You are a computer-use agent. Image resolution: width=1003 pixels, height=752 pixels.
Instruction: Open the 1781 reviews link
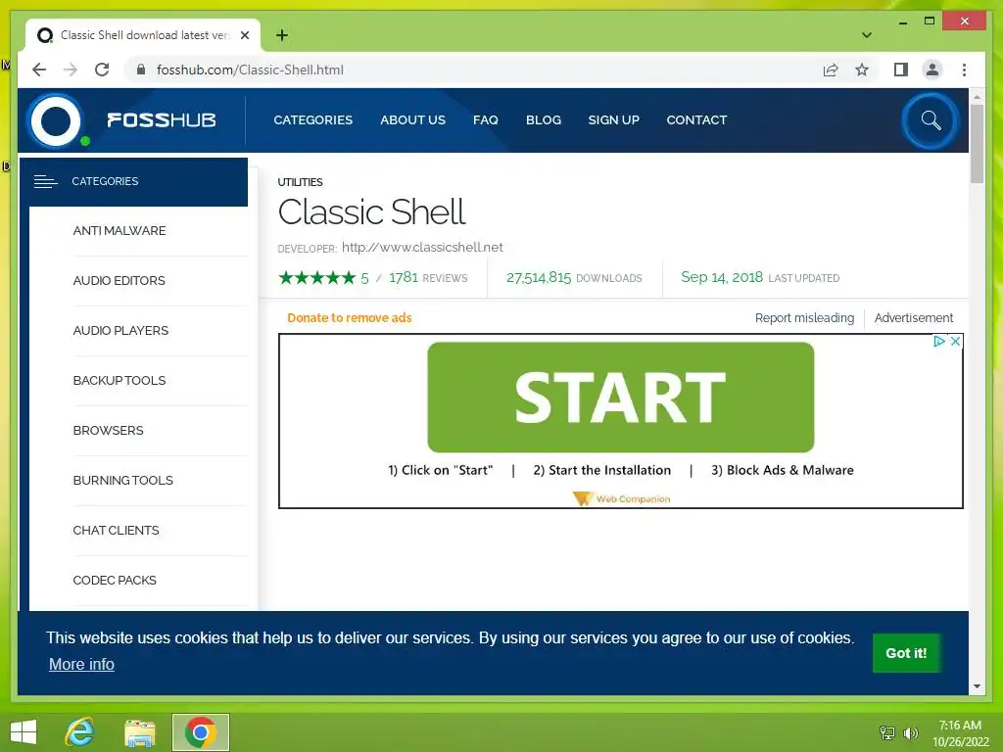428,277
